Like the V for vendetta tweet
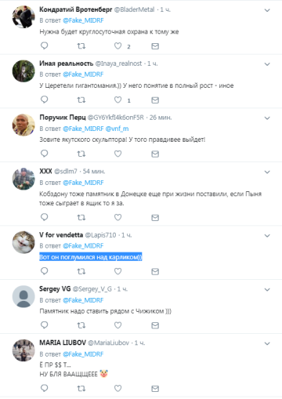The height and width of the screenshot is (399, 282). point(117,271)
